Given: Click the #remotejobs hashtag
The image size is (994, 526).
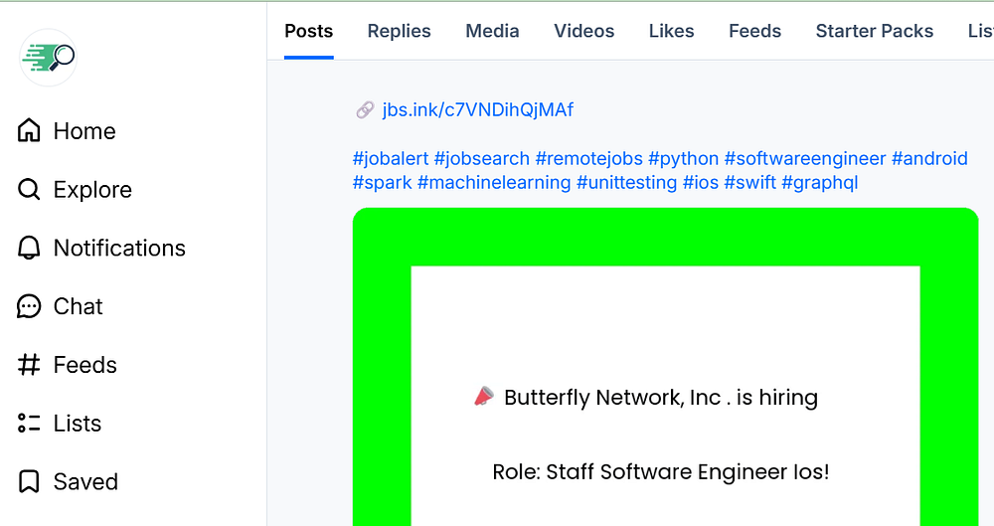Looking at the screenshot, I should (x=588, y=159).
